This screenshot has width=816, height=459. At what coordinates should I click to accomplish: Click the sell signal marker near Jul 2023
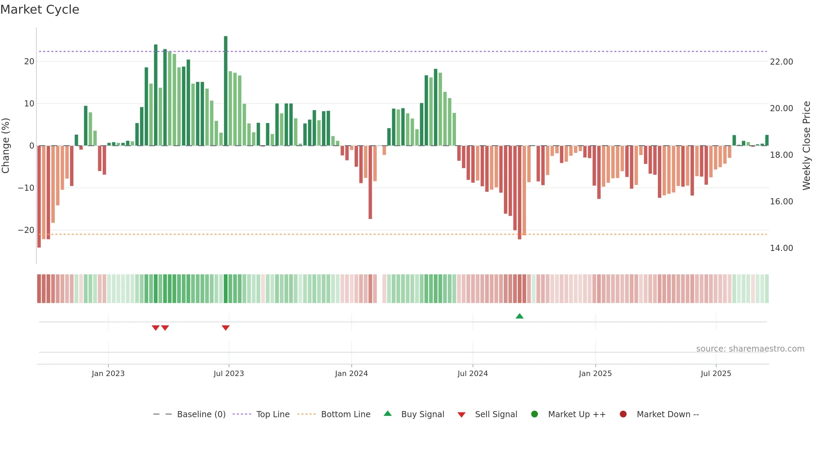pyautogui.click(x=225, y=328)
